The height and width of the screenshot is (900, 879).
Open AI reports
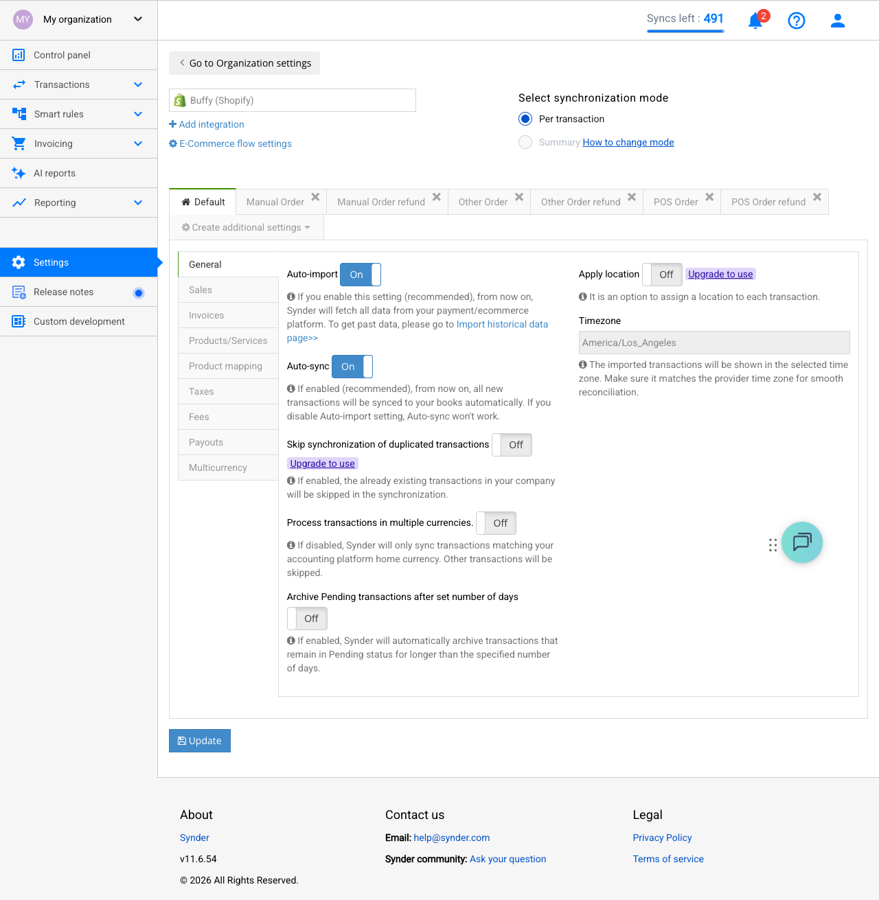click(x=54, y=173)
